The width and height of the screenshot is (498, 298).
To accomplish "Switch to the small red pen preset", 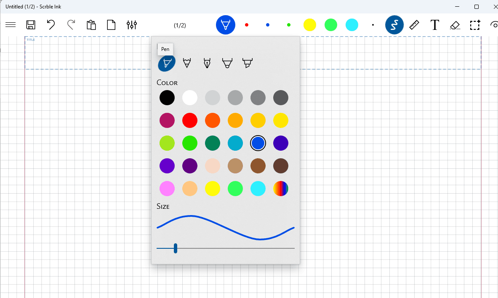I will pos(247,25).
